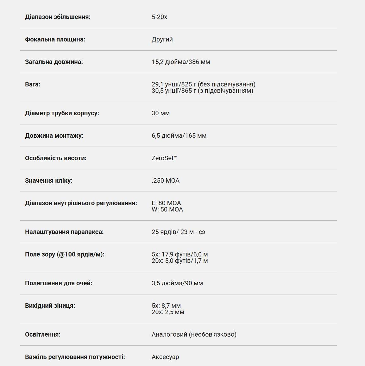Select the '30 мм' tube diameter value
The image size is (365, 366).
coord(160,113)
